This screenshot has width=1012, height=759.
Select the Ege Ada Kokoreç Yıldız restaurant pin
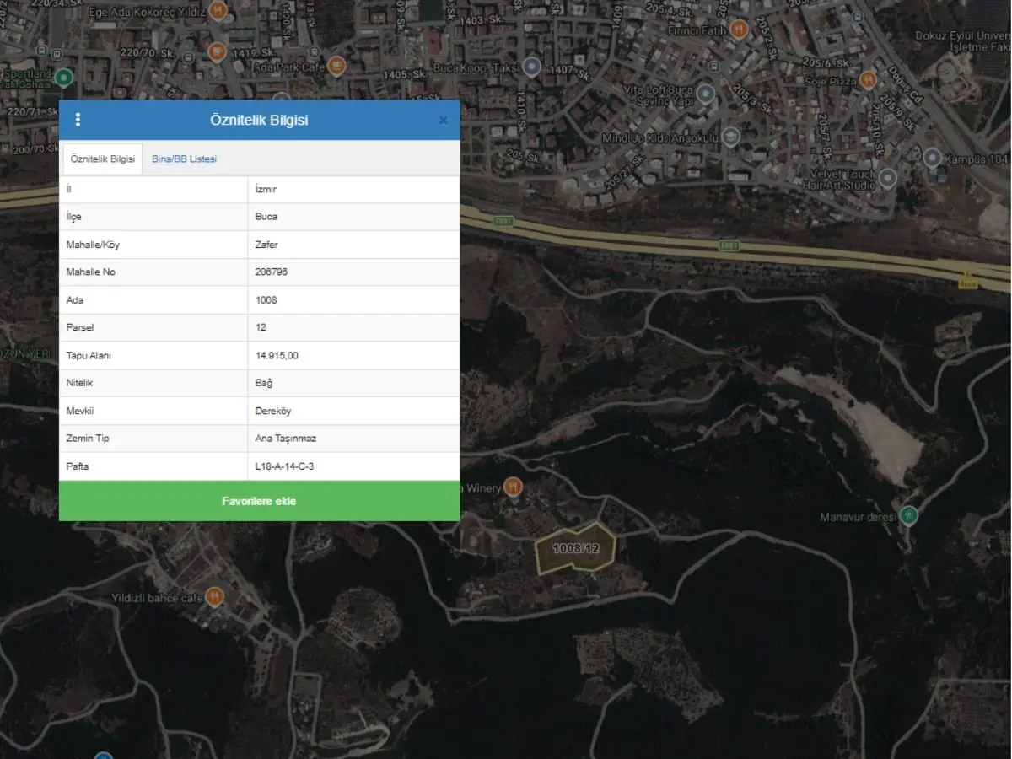218,11
